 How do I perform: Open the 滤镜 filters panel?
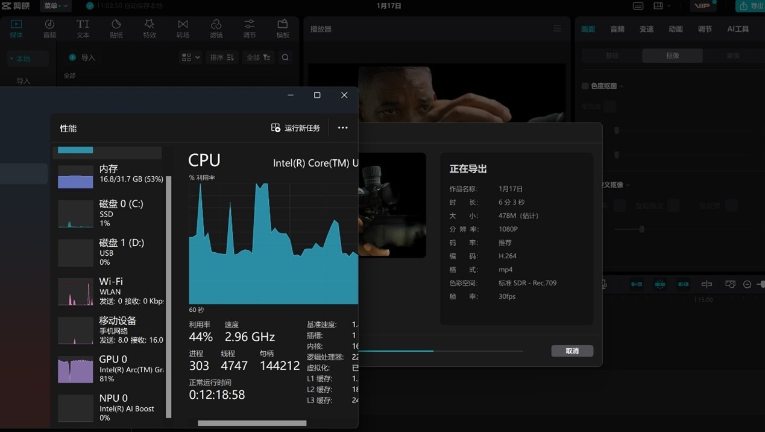tap(216, 28)
